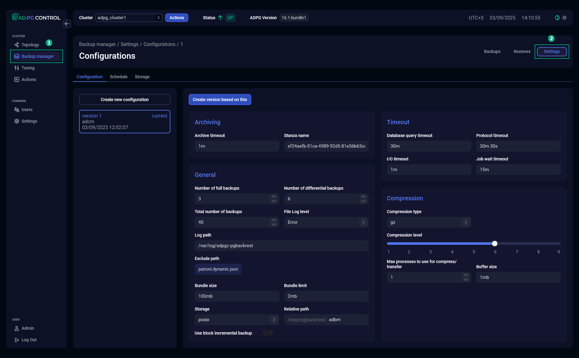Select the version 1 configuration card
Screen dimensions: 579x358
tap(124, 121)
